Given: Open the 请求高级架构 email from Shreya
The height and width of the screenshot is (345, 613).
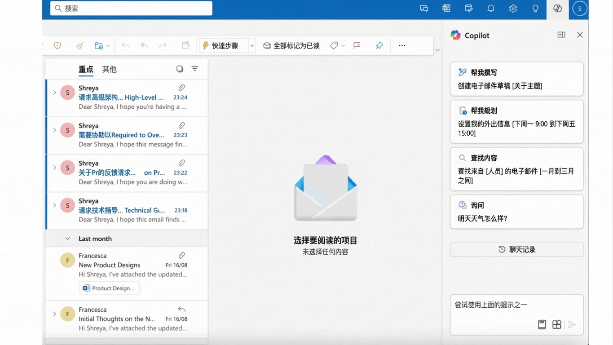Looking at the screenshot, I should click(127, 97).
